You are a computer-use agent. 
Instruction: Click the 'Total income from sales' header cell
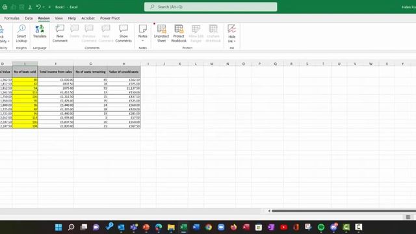click(56, 71)
